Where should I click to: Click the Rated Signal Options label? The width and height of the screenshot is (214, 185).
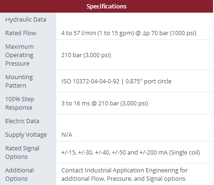click(x=22, y=152)
